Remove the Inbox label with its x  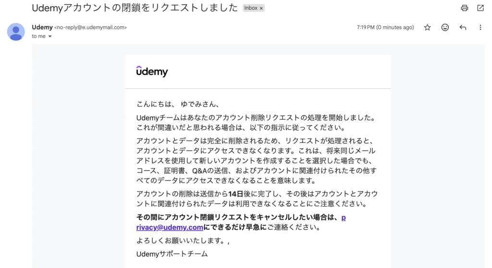[261, 8]
